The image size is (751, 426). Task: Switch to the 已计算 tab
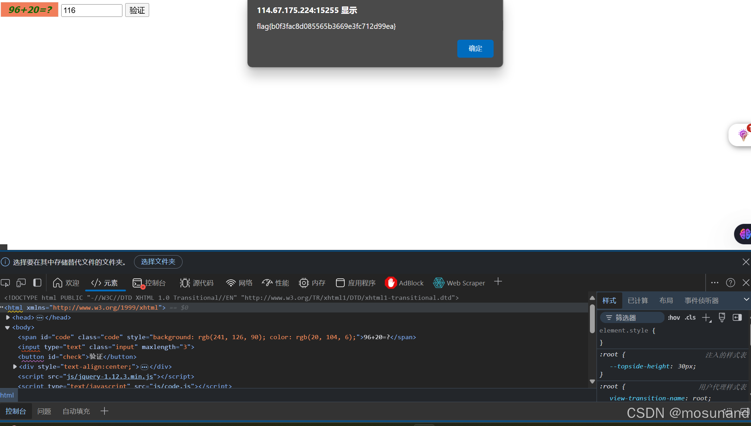[x=637, y=301]
